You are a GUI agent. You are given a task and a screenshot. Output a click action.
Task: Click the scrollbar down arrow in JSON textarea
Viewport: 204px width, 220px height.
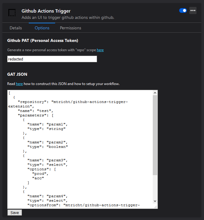tap(155, 201)
